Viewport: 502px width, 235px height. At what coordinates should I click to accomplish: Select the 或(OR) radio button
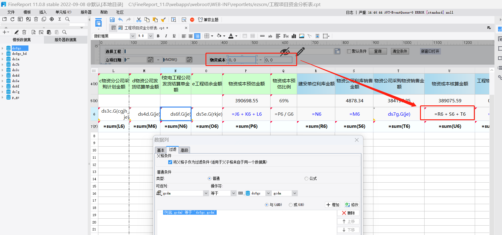tap(290, 205)
